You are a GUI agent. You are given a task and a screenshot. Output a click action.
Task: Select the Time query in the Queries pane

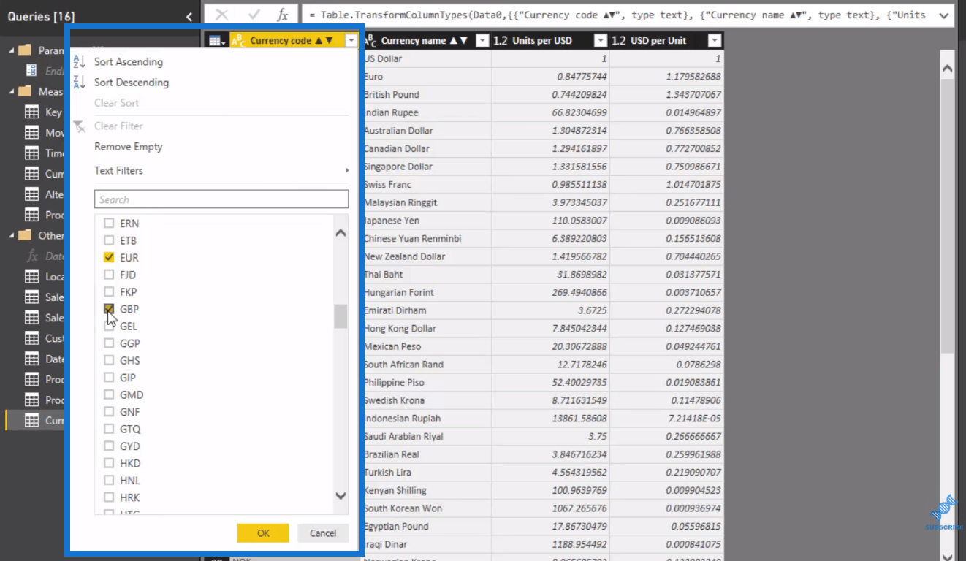[x=55, y=153]
